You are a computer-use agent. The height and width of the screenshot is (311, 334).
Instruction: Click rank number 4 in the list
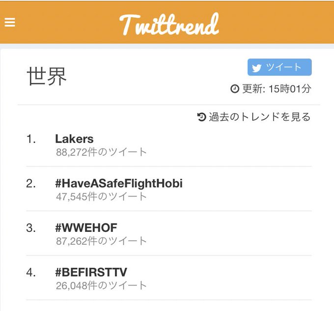[x=31, y=273]
